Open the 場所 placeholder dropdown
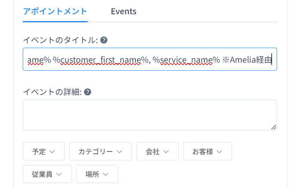Viewport: 301px width, 188px height. pos(97,174)
